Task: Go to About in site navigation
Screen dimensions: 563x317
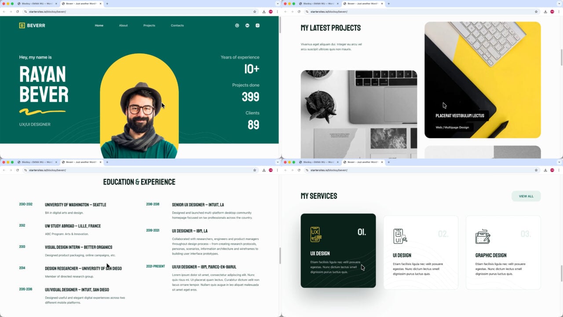Action: (123, 26)
